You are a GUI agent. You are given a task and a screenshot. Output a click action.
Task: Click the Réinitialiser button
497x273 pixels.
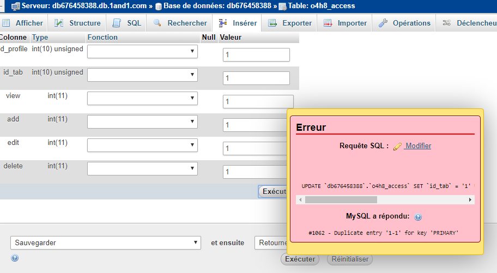(x=350, y=259)
